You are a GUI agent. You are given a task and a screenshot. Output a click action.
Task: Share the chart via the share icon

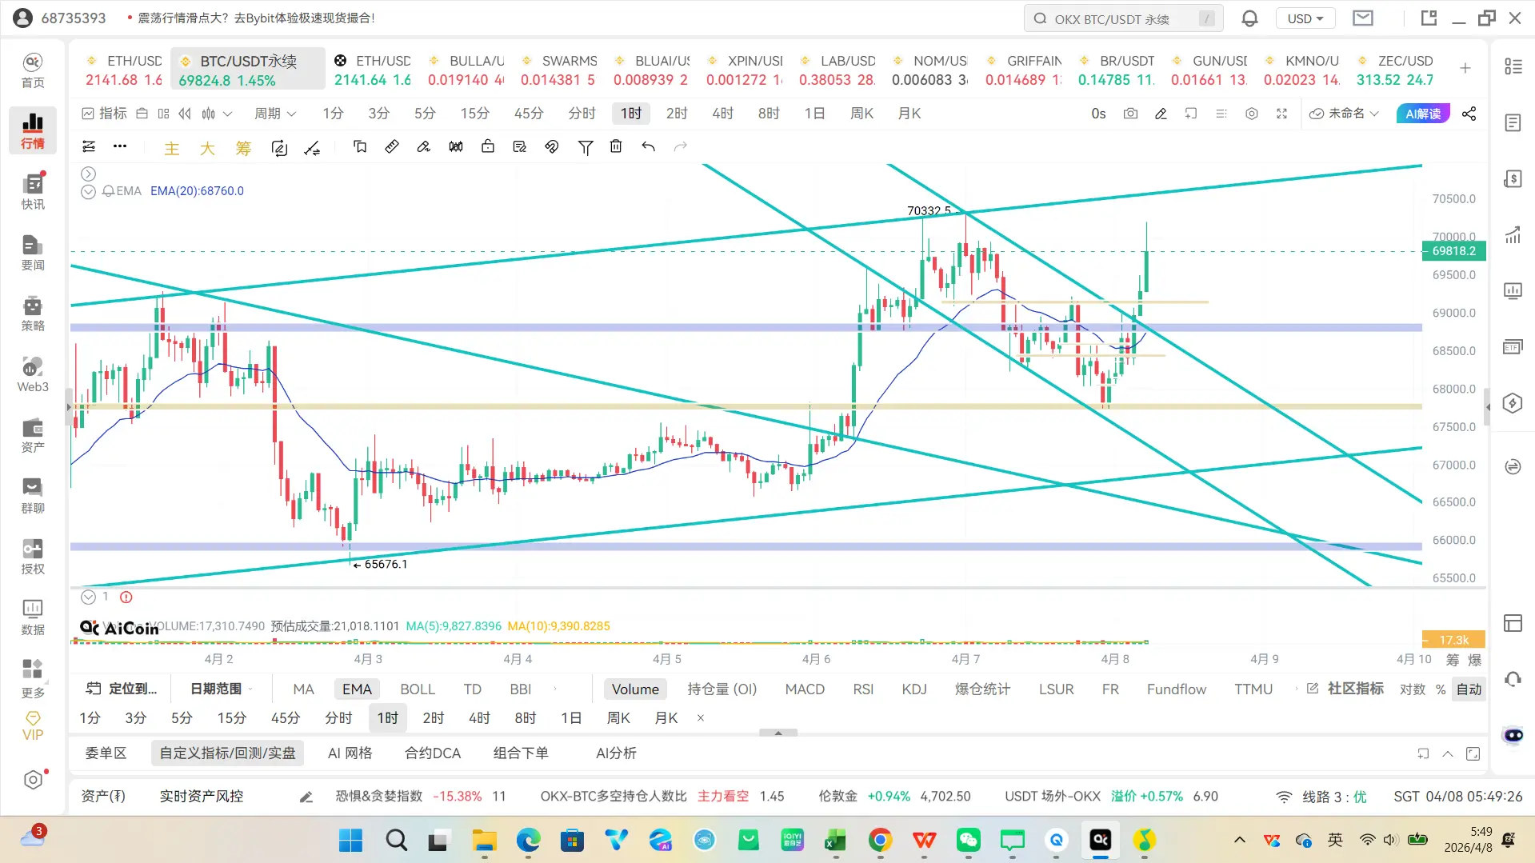tap(1469, 114)
